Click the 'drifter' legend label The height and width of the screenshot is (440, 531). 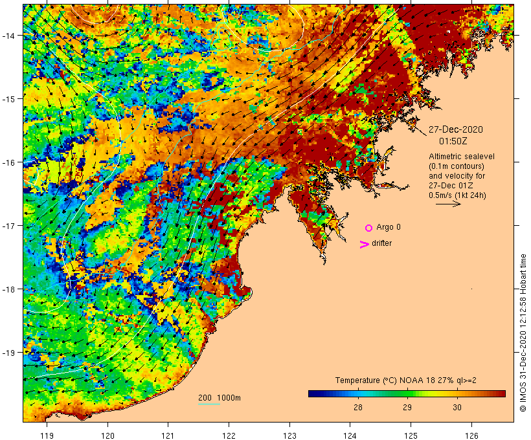381,243
